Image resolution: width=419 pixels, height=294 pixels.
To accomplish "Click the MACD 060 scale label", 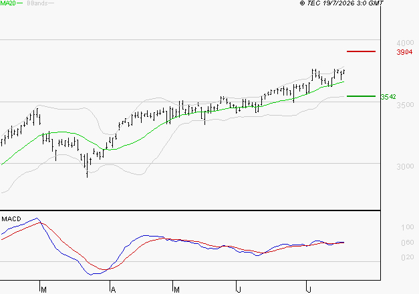I will (x=408, y=243).
